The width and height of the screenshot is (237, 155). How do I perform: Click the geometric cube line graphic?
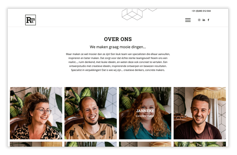point(137,14)
